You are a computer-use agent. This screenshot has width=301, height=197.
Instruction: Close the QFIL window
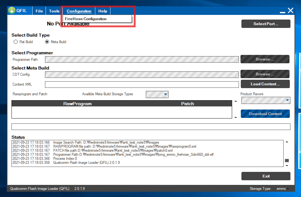291,11
